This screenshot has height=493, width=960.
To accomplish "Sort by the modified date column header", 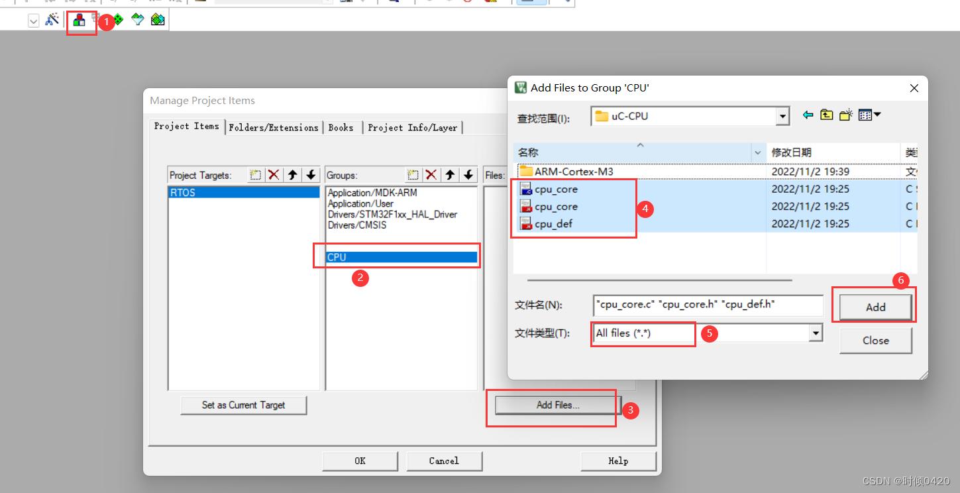I will click(833, 152).
